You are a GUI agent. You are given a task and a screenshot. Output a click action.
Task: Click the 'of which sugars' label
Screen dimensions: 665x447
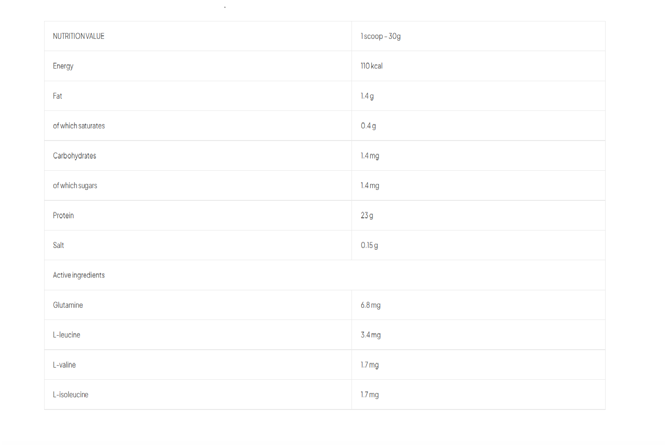click(x=75, y=186)
